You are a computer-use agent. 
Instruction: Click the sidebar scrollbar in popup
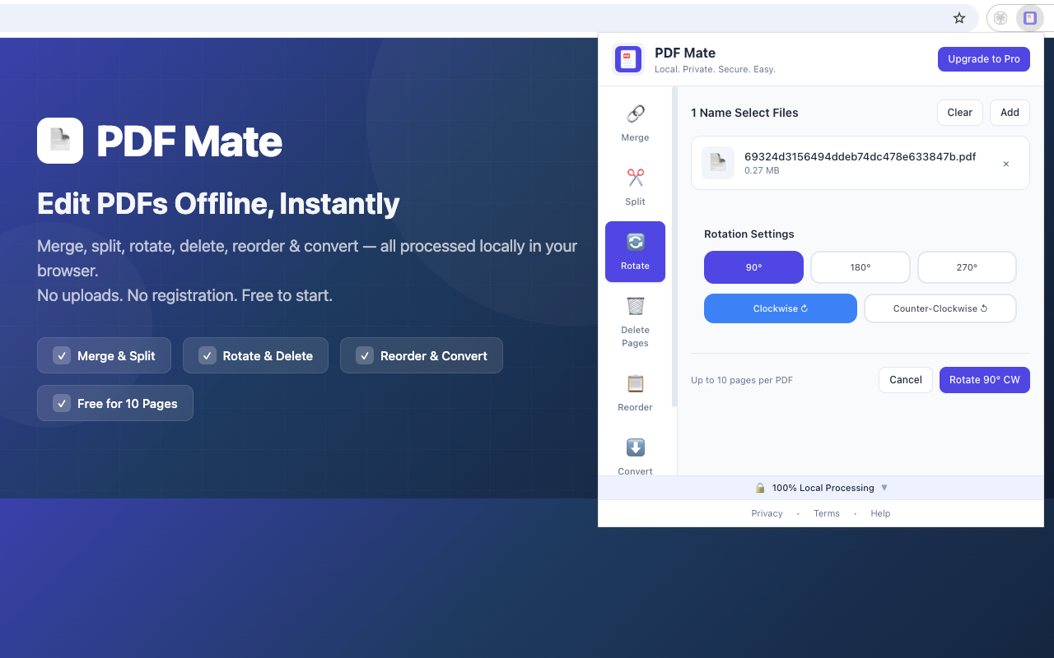(674, 247)
